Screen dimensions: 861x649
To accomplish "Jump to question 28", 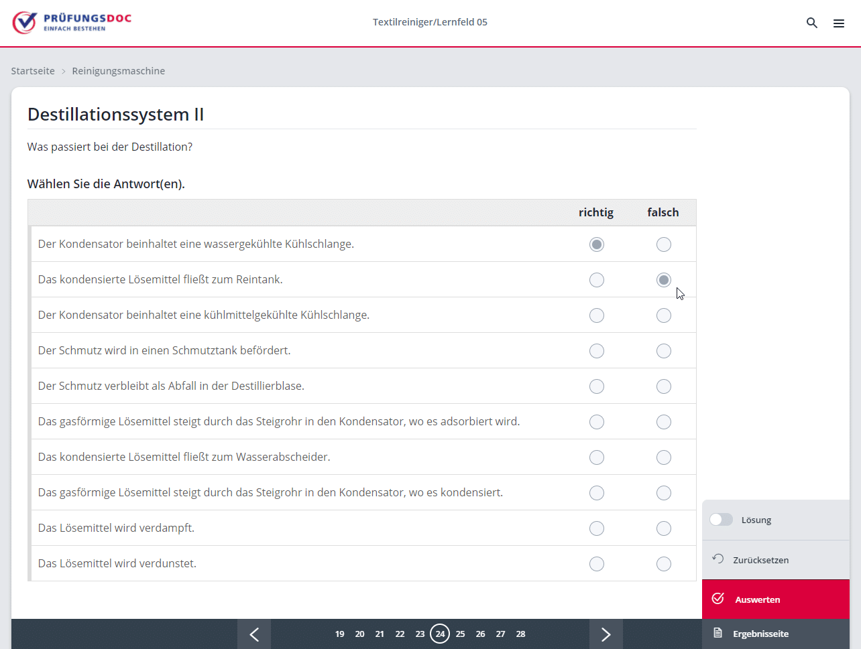I will tap(520, 634).
